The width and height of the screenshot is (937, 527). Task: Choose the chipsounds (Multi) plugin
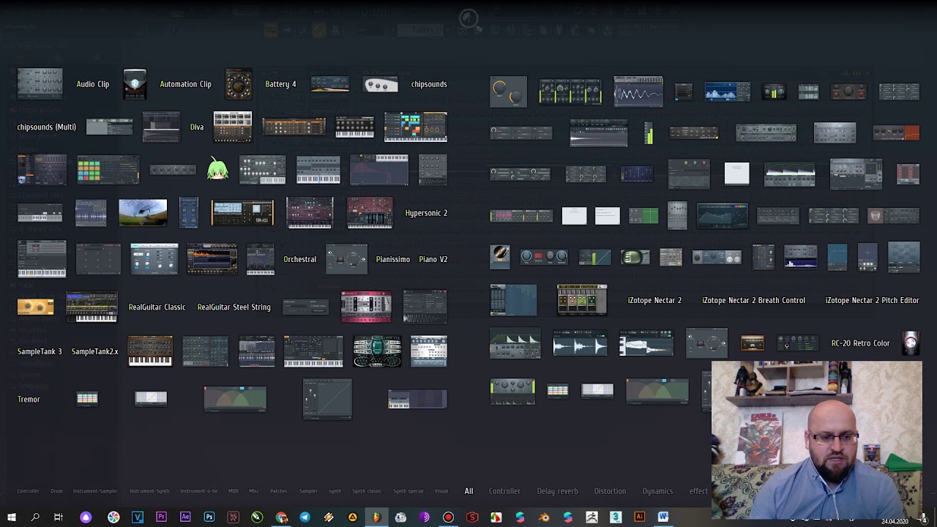click(x=46, y=127)
